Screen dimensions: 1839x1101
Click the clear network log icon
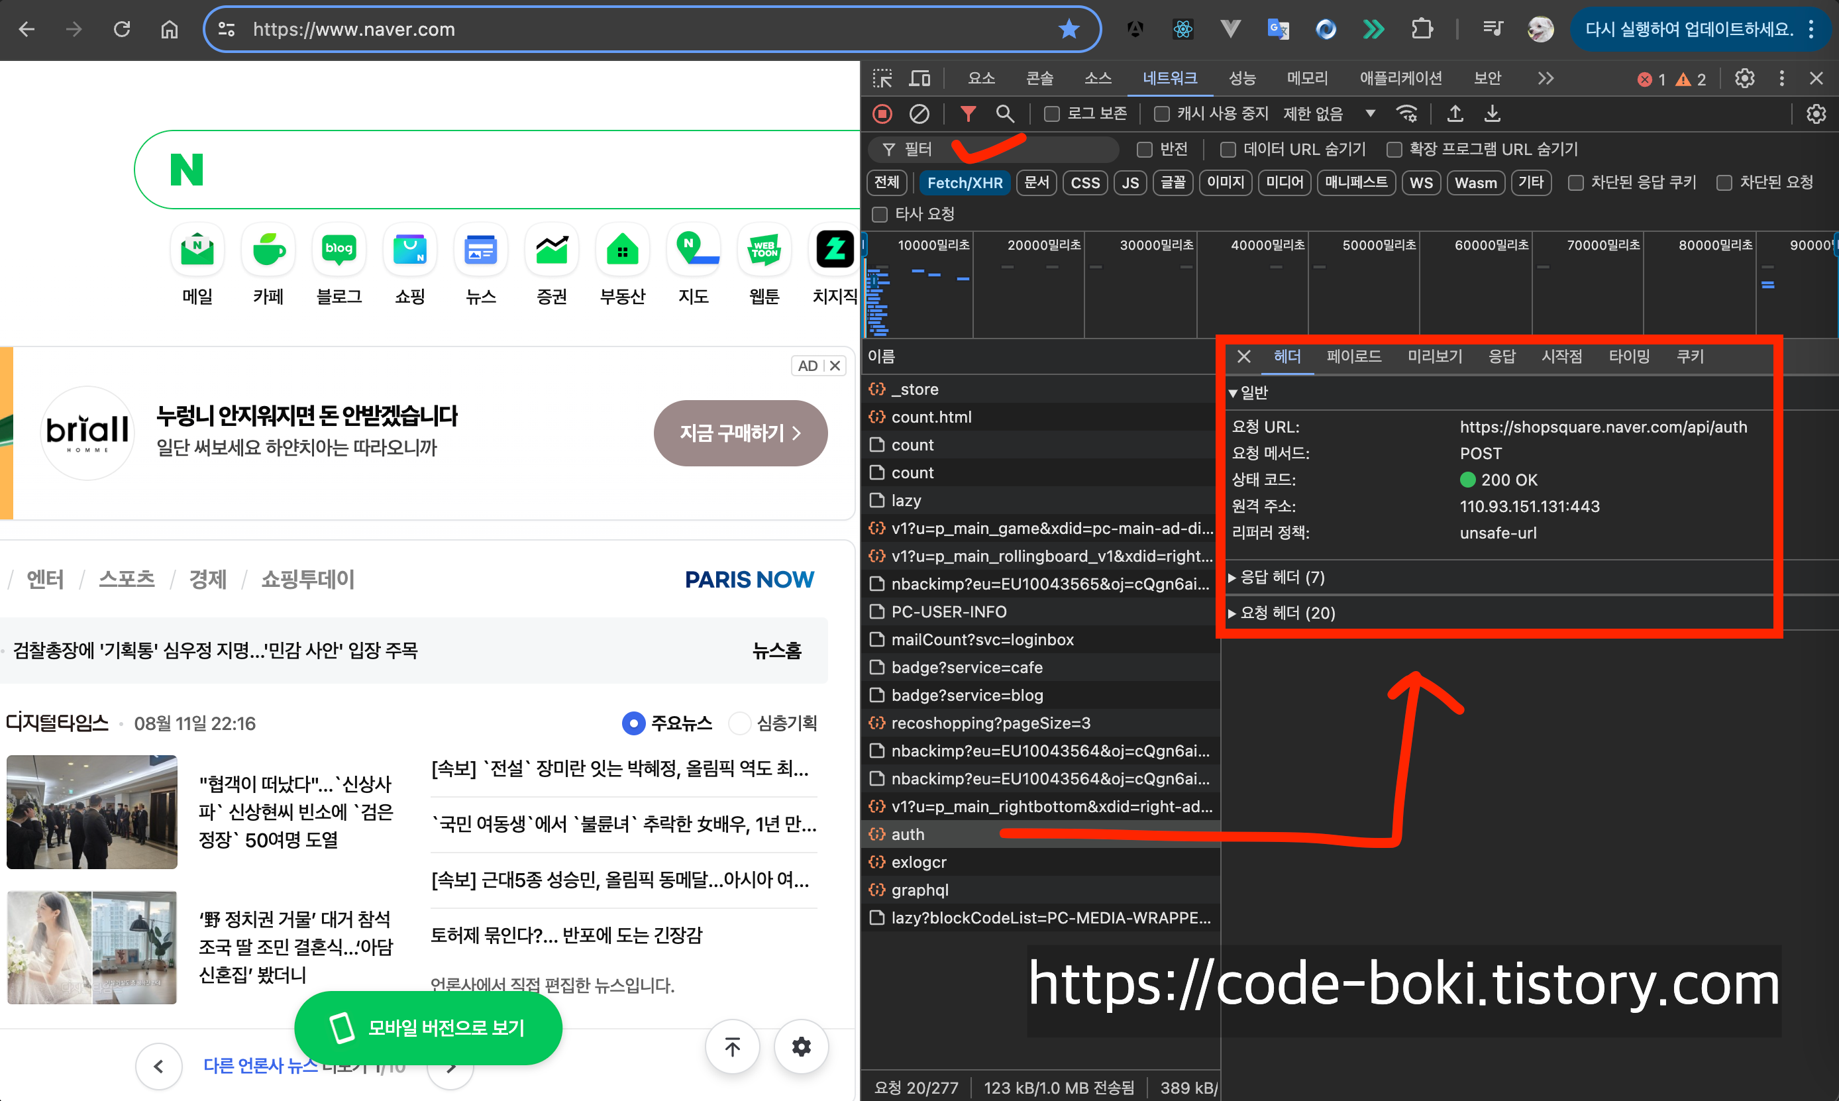(919, 113)
